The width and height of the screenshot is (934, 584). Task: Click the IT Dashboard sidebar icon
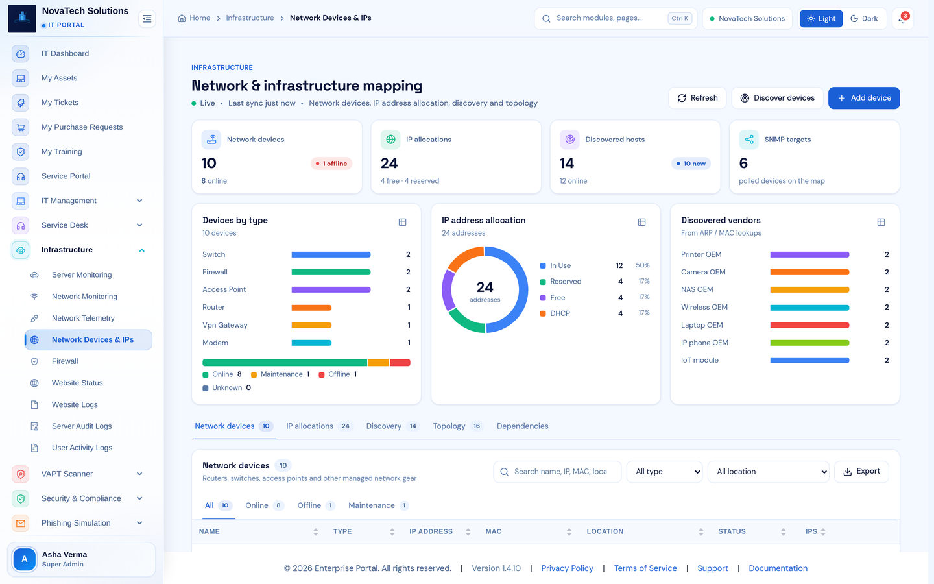pyautogui.click(x=21, y=54)
